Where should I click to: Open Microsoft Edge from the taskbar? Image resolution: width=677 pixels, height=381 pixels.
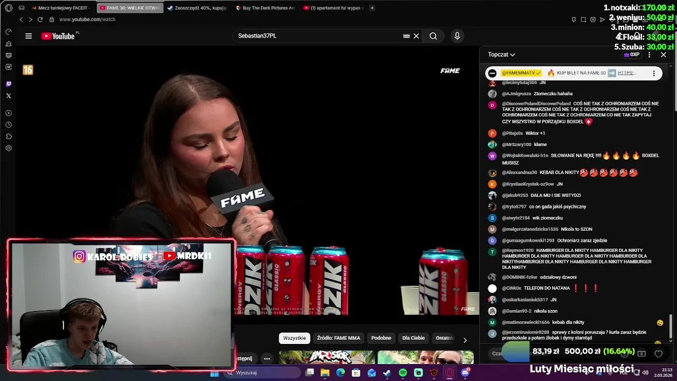[x=341, y=373]
